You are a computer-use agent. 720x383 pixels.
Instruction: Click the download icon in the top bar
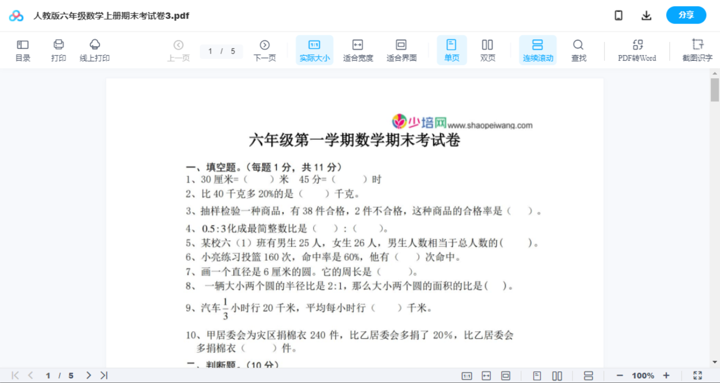646,15
